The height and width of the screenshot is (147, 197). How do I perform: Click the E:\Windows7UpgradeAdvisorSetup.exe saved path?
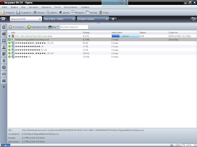[x=40, y=134]
